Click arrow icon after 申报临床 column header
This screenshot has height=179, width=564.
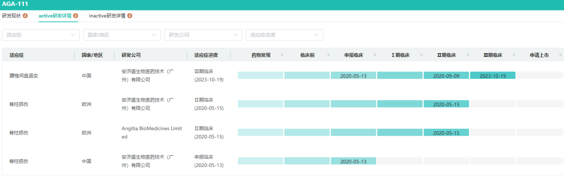(375, 55)
